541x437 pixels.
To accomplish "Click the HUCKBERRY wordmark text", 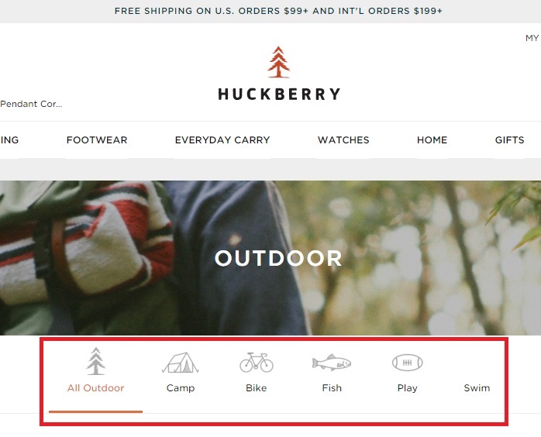I will tap(279, 95).
